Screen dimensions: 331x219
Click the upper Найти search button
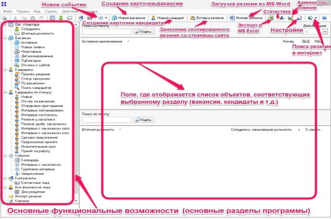coord(144,32)
